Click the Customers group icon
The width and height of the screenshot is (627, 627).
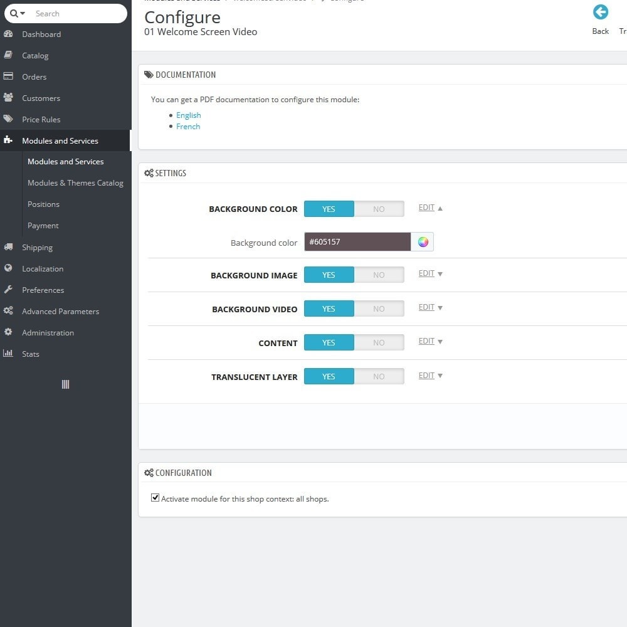point(8,98)
